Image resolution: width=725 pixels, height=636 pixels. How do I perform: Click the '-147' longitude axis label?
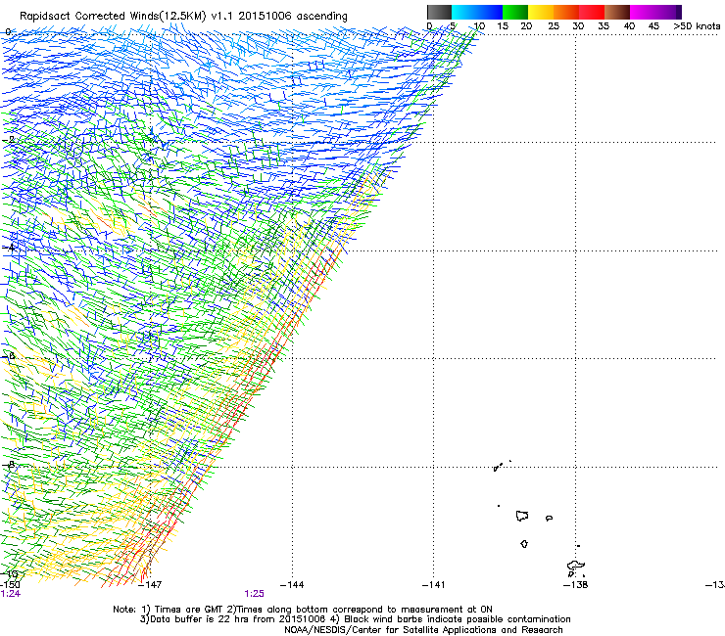pyautogui.click(x=150, y=585)
